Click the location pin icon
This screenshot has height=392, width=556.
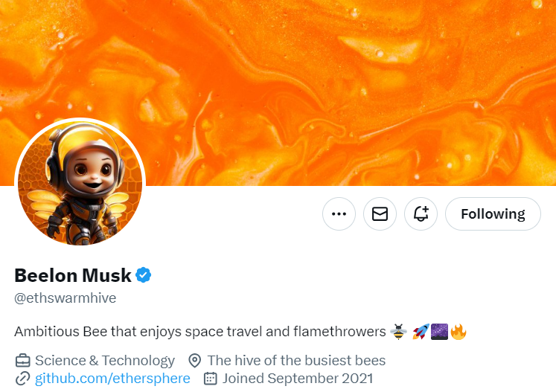pos(195,361)
